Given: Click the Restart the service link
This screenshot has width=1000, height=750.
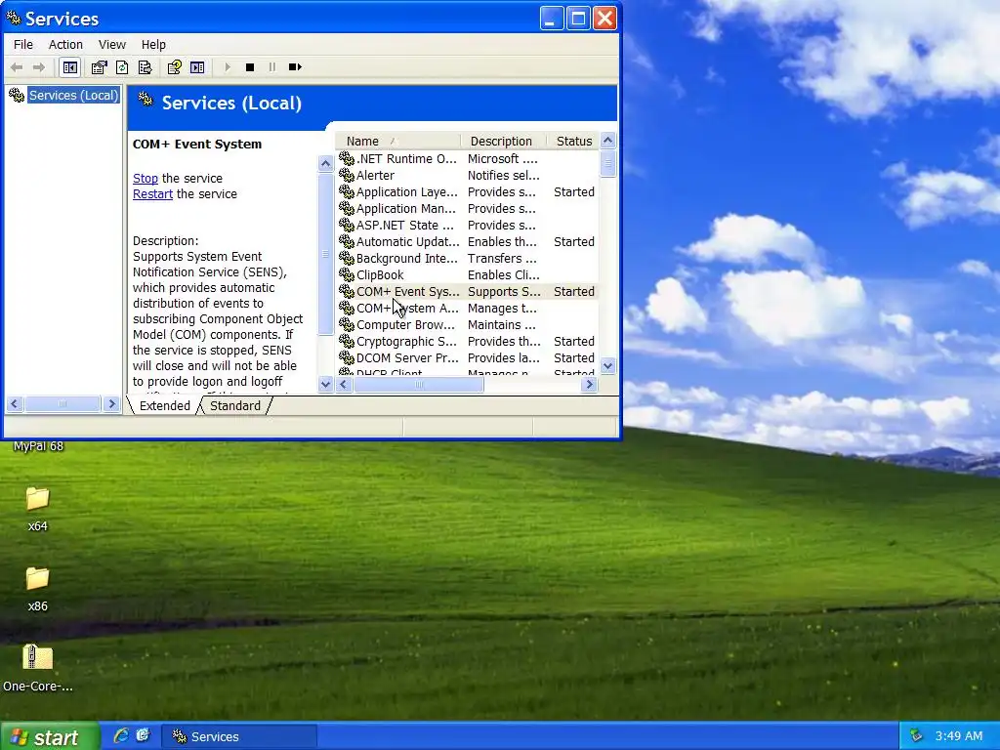Looking at the screenshot, I should (152, 194).
